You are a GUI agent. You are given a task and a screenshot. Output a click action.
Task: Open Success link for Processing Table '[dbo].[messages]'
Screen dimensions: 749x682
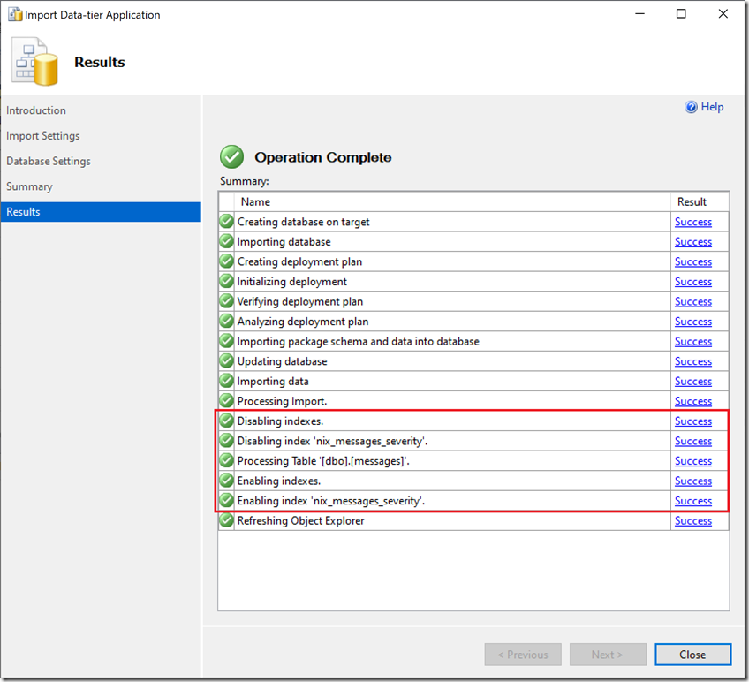pyautogui.click(x=693, y=461)
